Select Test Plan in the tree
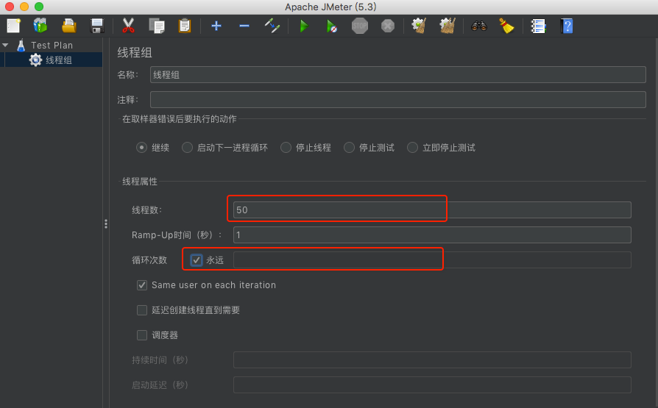 pyautogui.click(x=52, y=46)
